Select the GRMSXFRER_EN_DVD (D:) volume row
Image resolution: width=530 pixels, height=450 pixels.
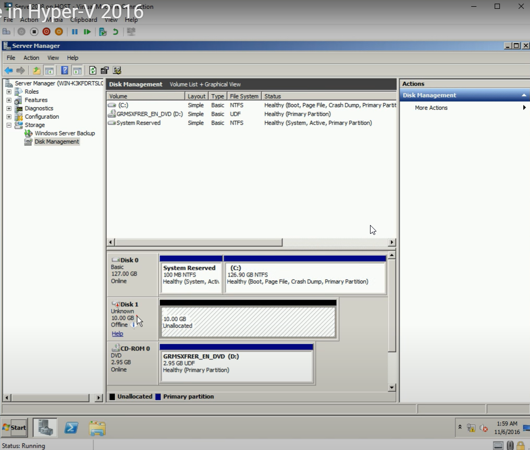coord(252,114)
